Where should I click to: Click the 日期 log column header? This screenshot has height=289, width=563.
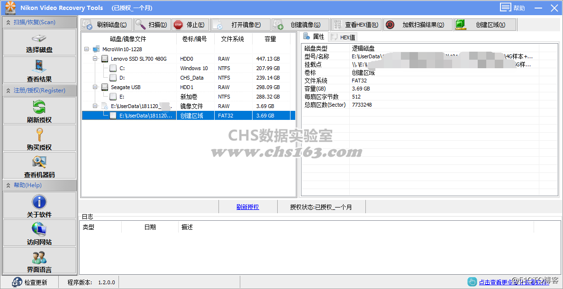click(150, 227)
